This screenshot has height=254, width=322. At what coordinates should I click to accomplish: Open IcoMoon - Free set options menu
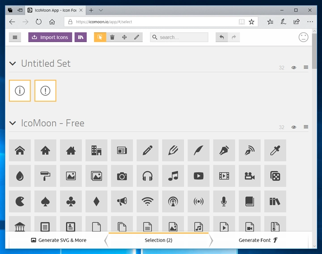tap(306, 127)
